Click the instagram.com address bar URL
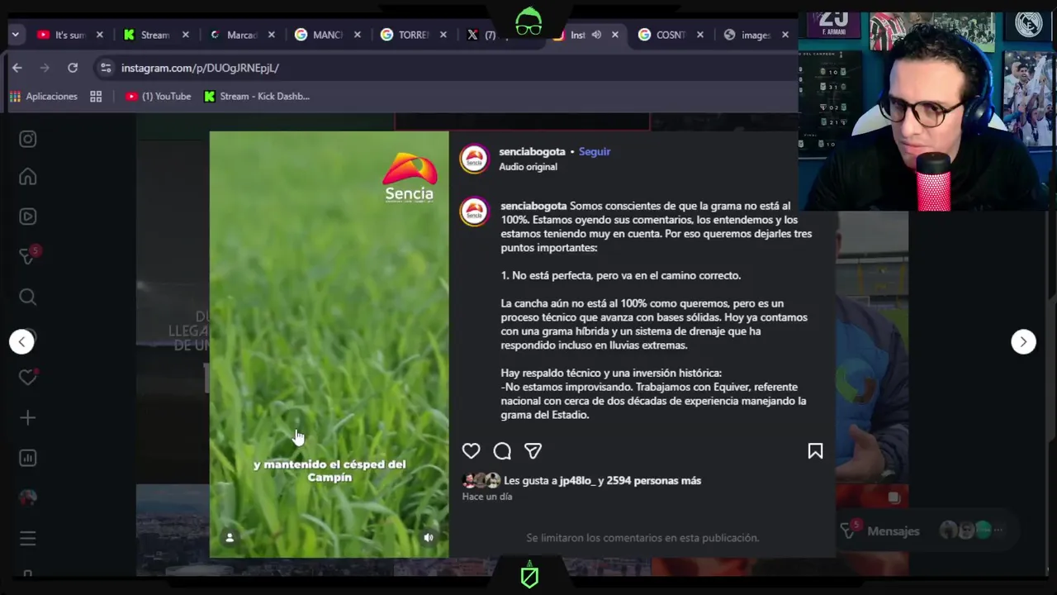This screenshot has height=595, width=1057. pyautogui.click(x=200, y=68)
